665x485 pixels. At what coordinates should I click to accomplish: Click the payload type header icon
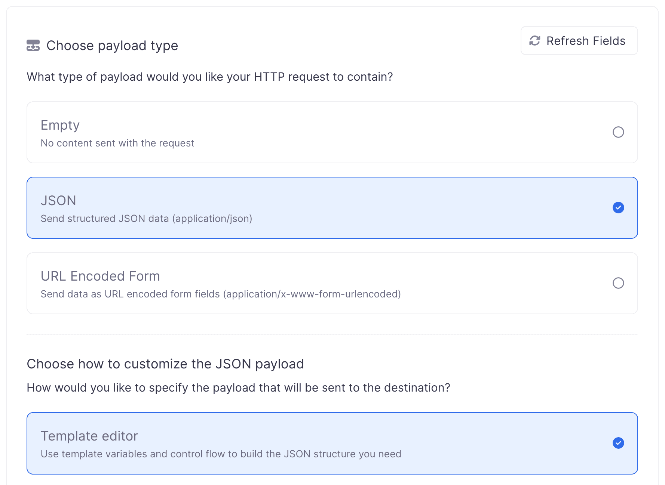[33, 45]
